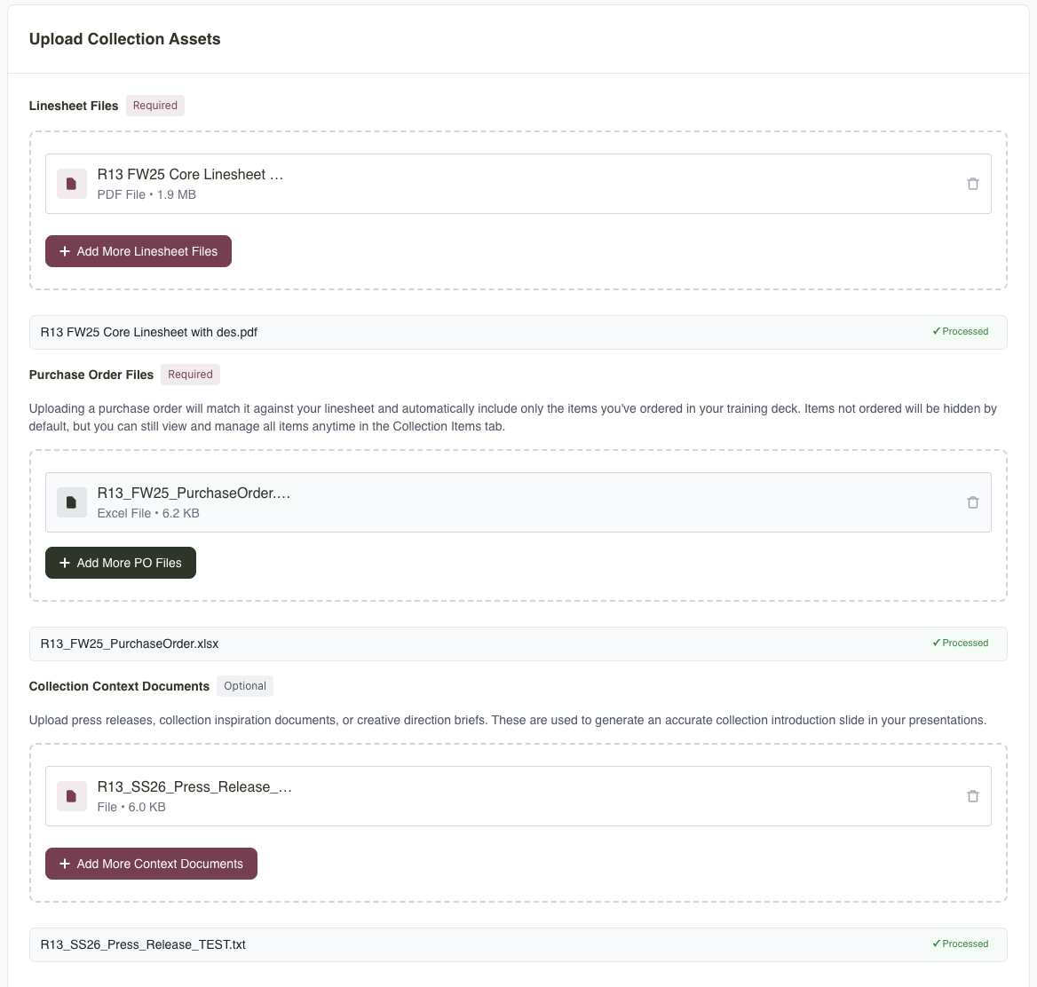Click the Optional badge next to Collection Context Documents
Image resolution: width=1037 pixels, height=987 pixels.
pyautogui.click(x=244, y=685)
